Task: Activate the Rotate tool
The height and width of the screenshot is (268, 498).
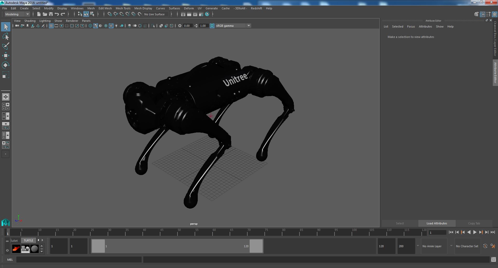Action: click(6, 65)
